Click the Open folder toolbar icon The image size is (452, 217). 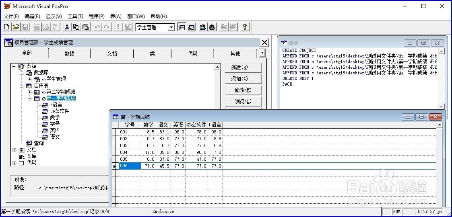click(16, 27)
